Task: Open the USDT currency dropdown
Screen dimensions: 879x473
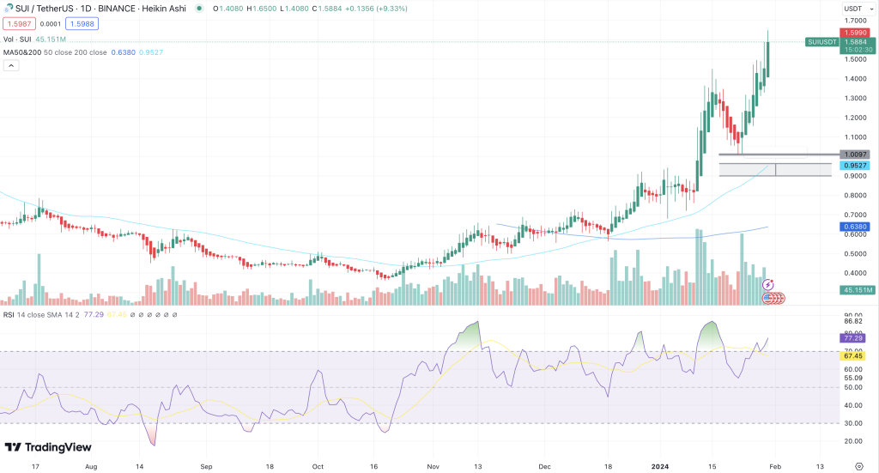Action: [858, 9]
